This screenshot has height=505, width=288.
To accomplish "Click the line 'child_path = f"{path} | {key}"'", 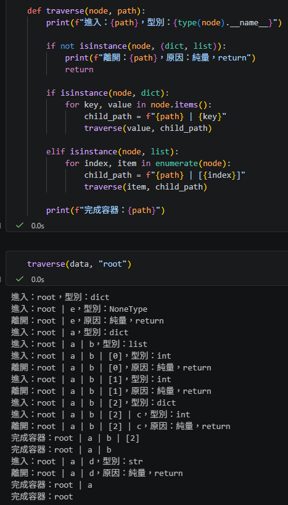I will click(155, 117).
